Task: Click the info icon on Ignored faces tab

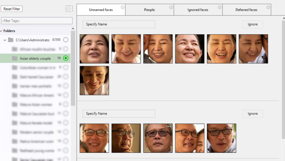Action: tap(220, 7)
